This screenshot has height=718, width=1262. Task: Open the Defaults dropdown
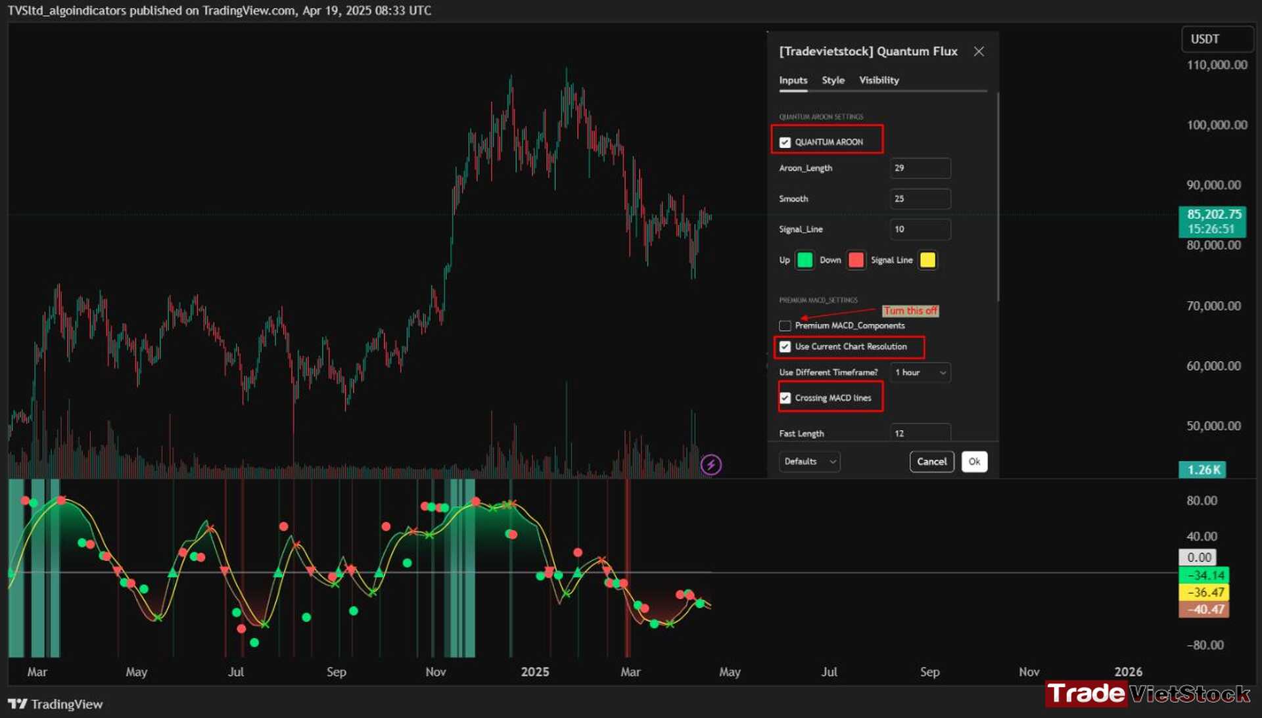tap(810, 462)
